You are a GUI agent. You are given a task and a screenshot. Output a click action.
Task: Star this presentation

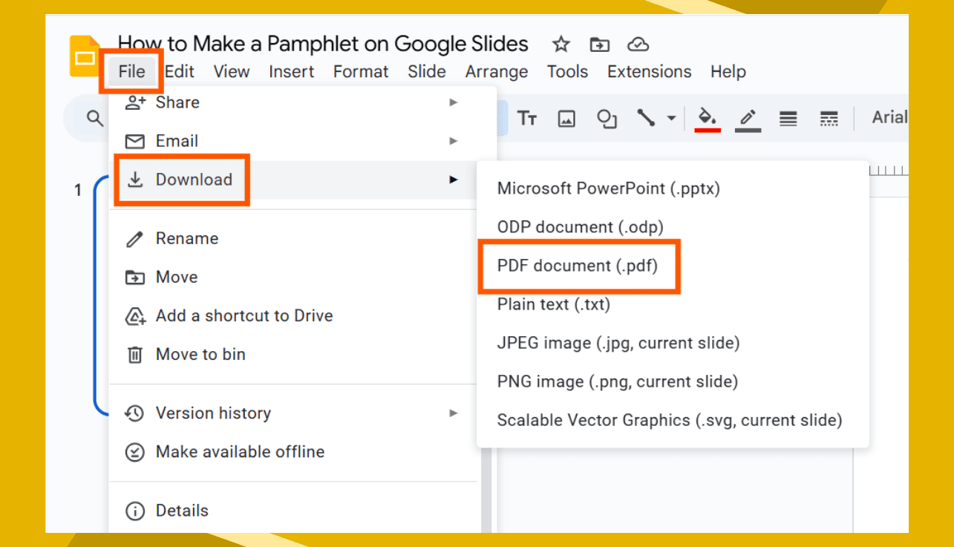tap(561, 45)
